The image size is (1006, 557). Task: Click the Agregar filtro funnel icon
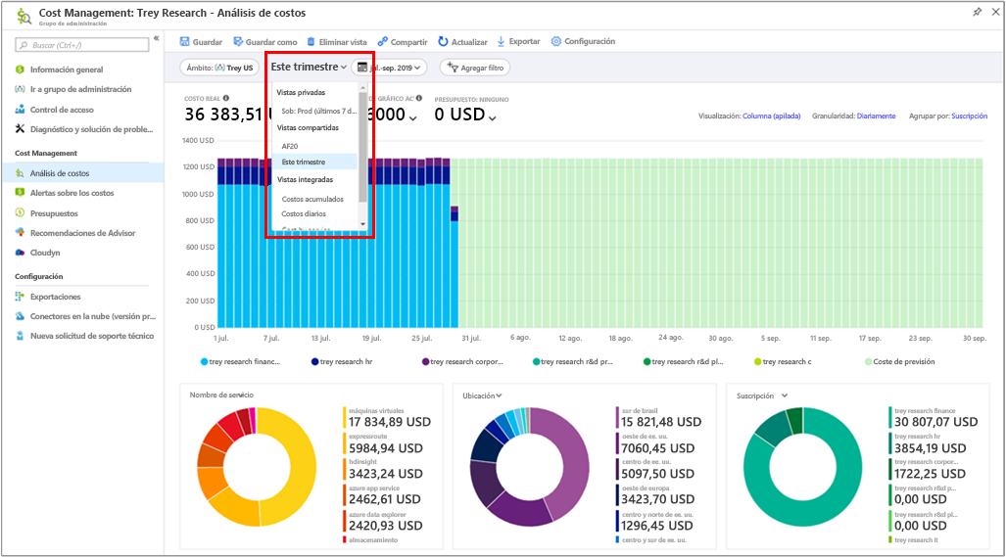[453, 68]
